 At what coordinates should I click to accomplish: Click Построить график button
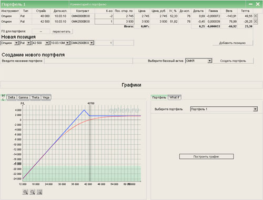click(x=206, y=156)
